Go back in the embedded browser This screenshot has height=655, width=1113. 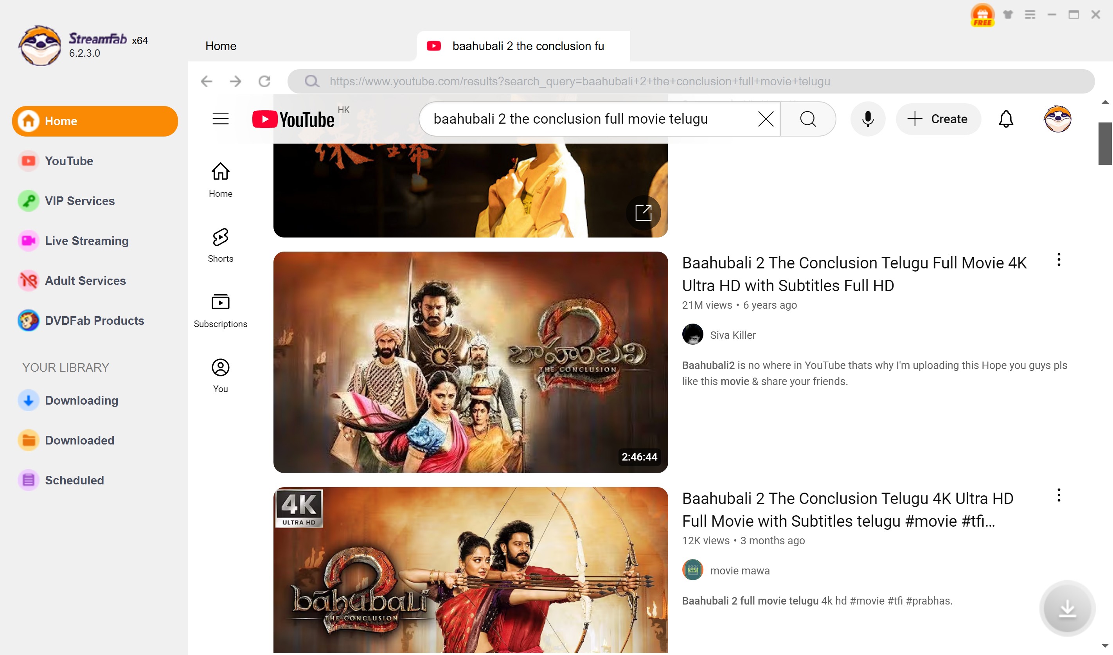(206, 81)
